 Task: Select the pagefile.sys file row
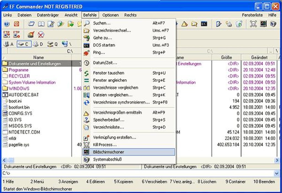[19, 145]
